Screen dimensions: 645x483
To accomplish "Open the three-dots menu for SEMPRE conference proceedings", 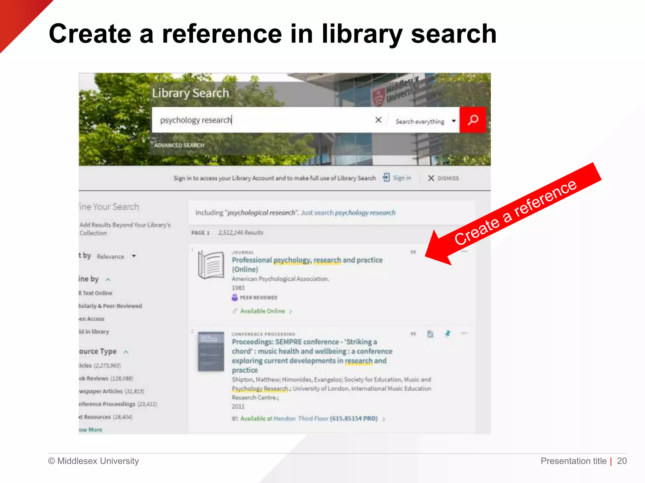I will click(x=464, y=333).
